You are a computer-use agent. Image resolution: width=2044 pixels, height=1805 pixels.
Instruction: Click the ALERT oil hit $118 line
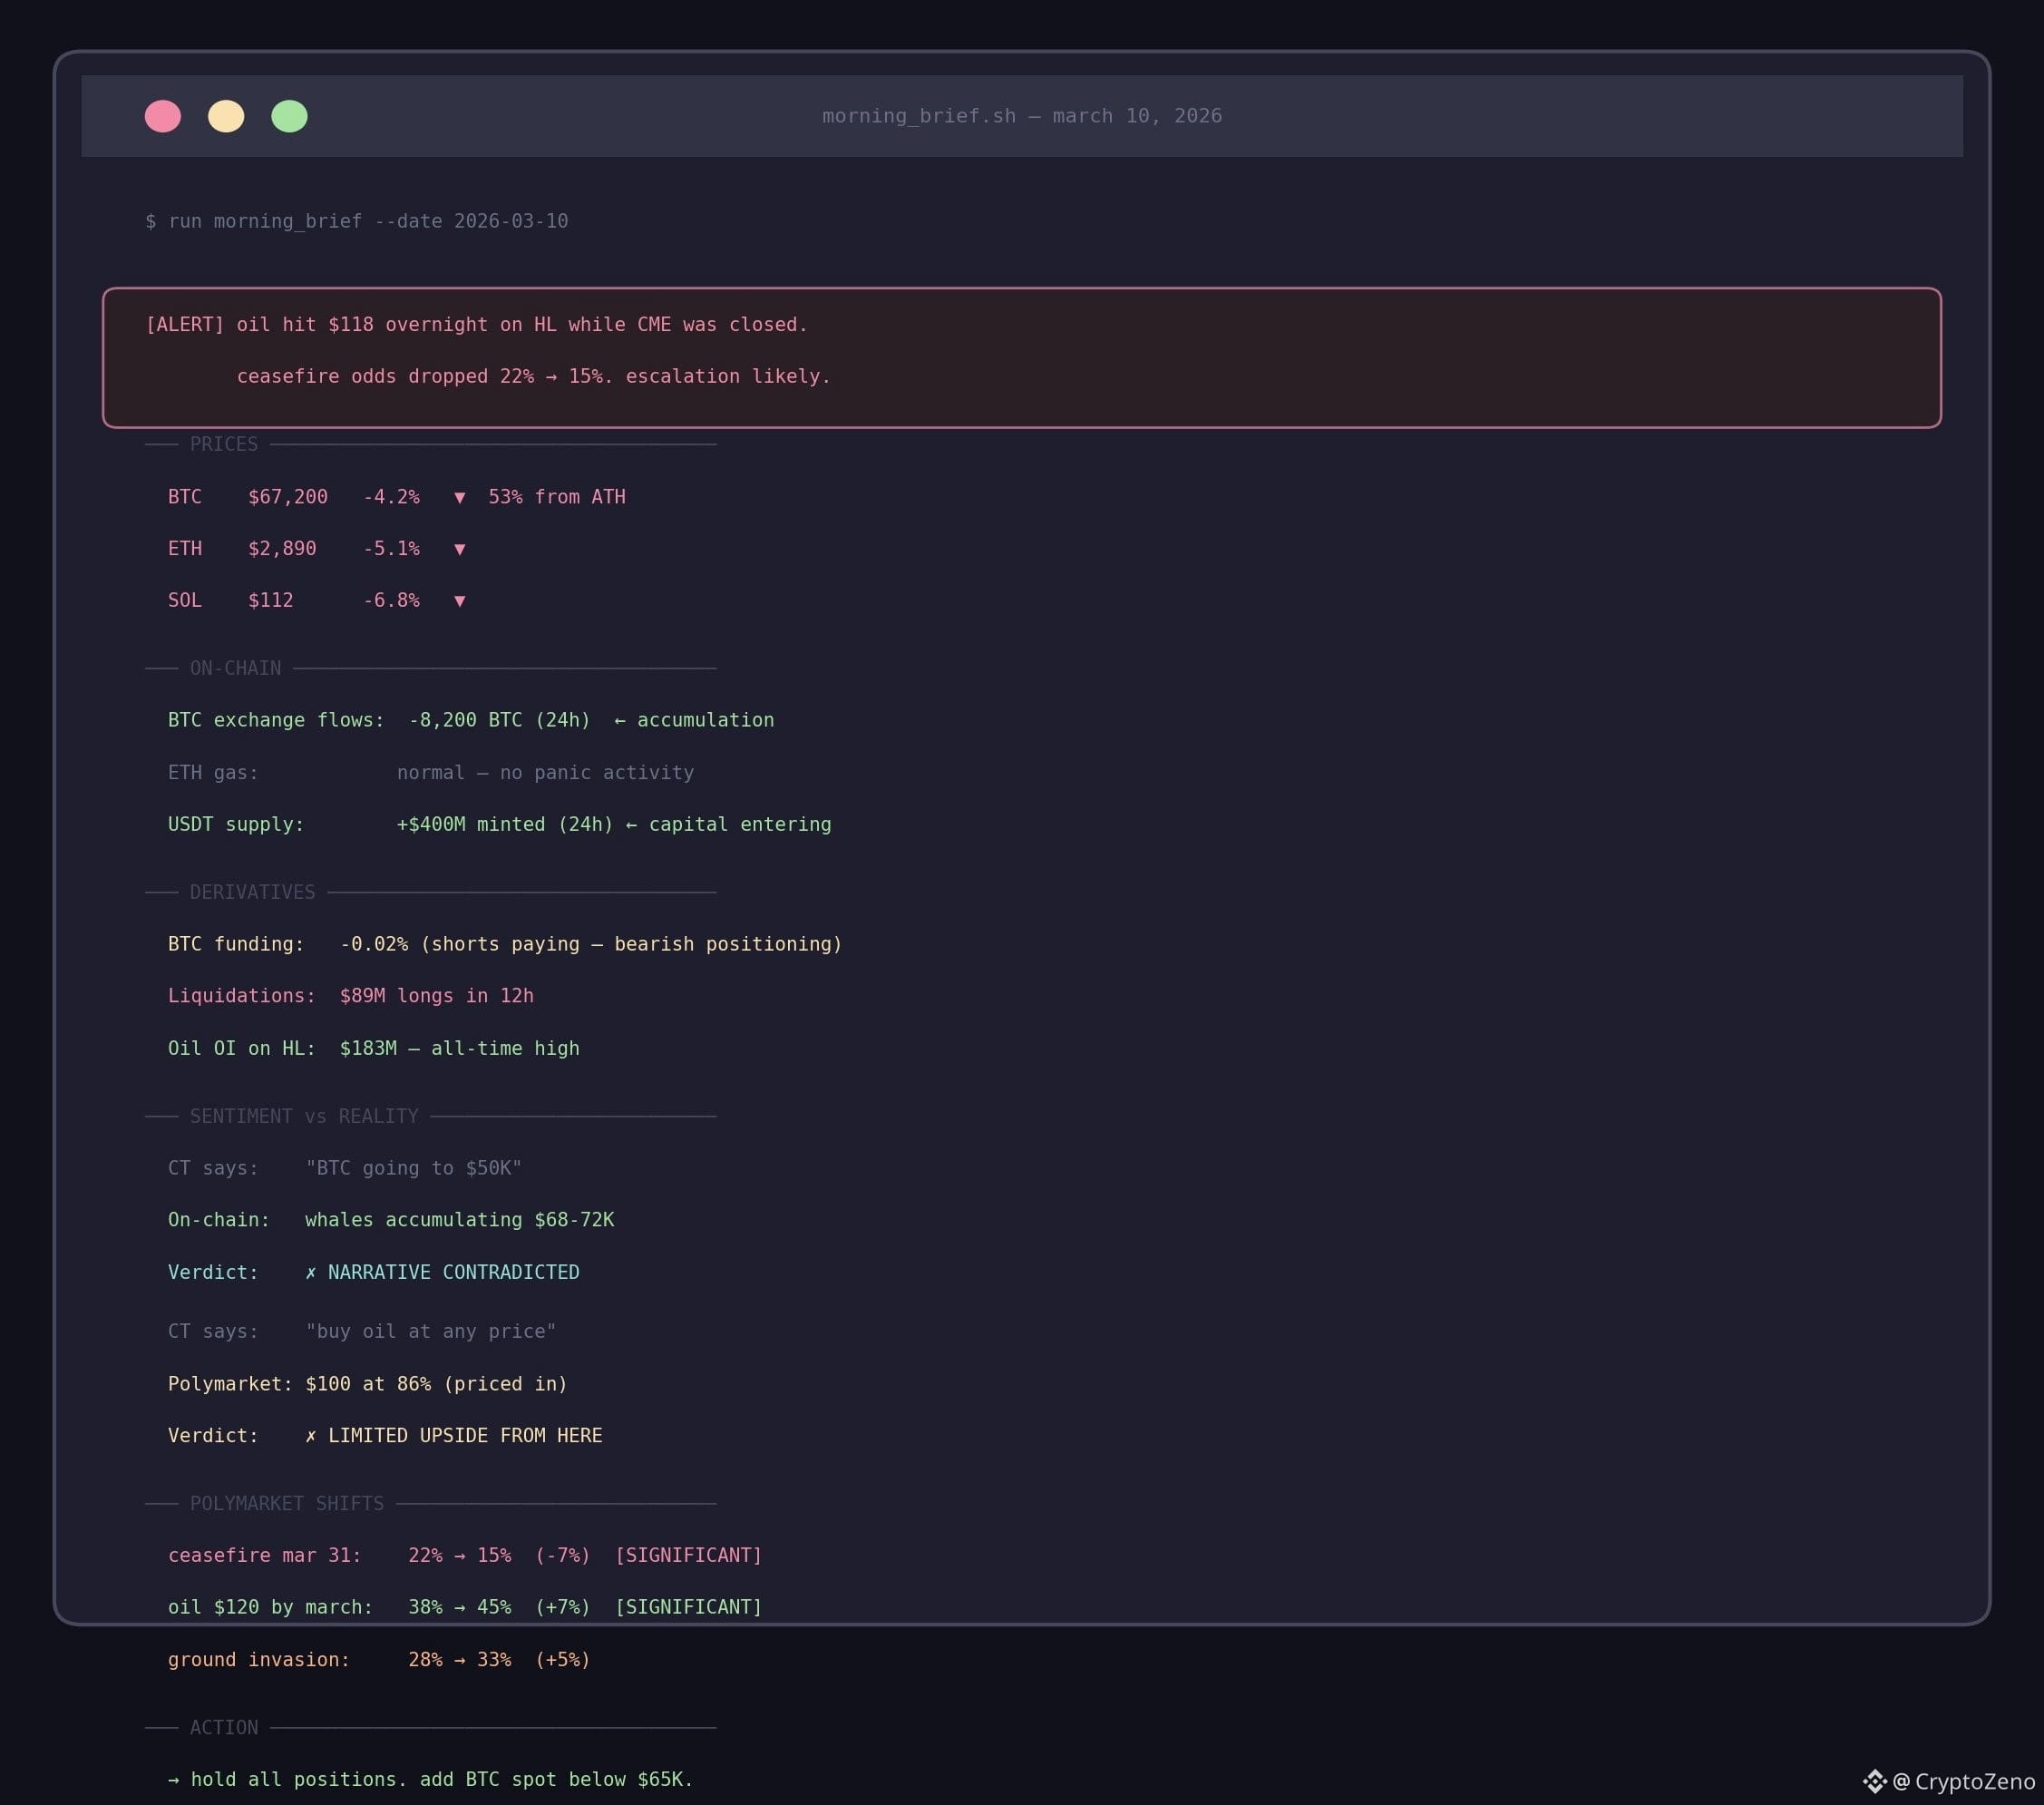coord(476,325)
